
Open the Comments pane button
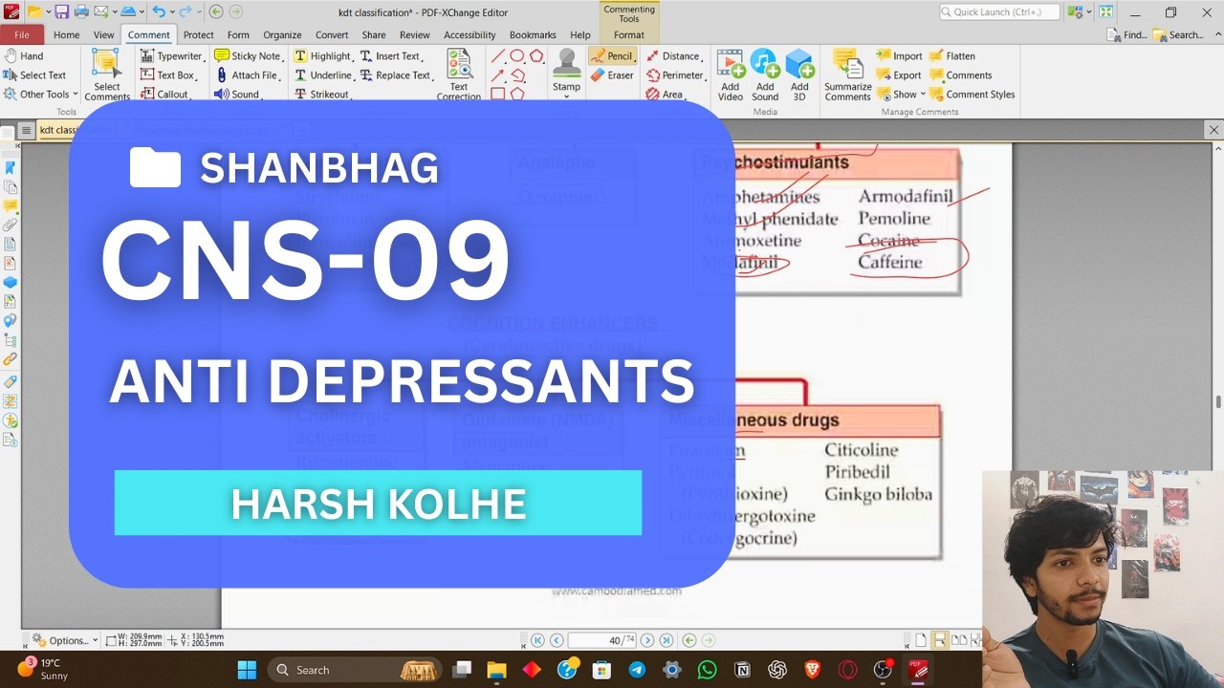point(961,75)
